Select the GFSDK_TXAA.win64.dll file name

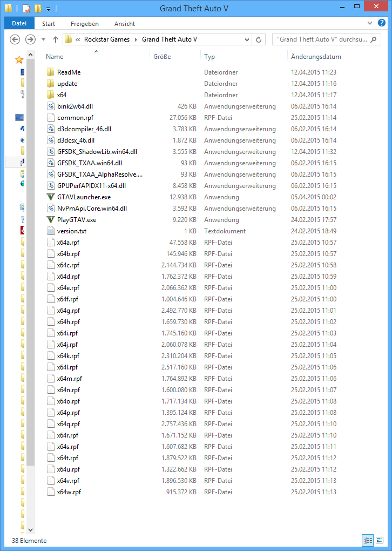(90, 163)
